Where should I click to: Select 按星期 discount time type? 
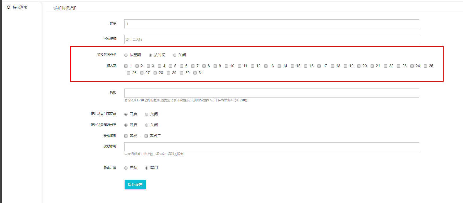tap(126, 55)
